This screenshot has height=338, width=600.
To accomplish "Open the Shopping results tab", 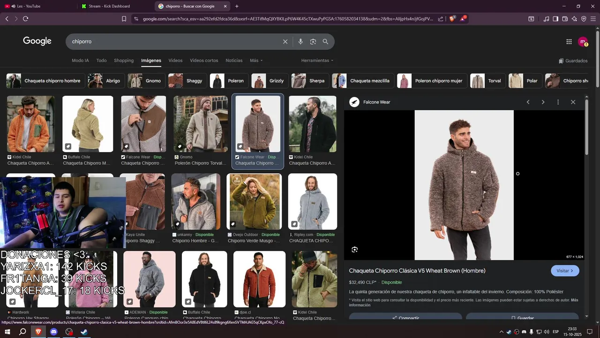I will pyautogui.click(x=124, y=61).
